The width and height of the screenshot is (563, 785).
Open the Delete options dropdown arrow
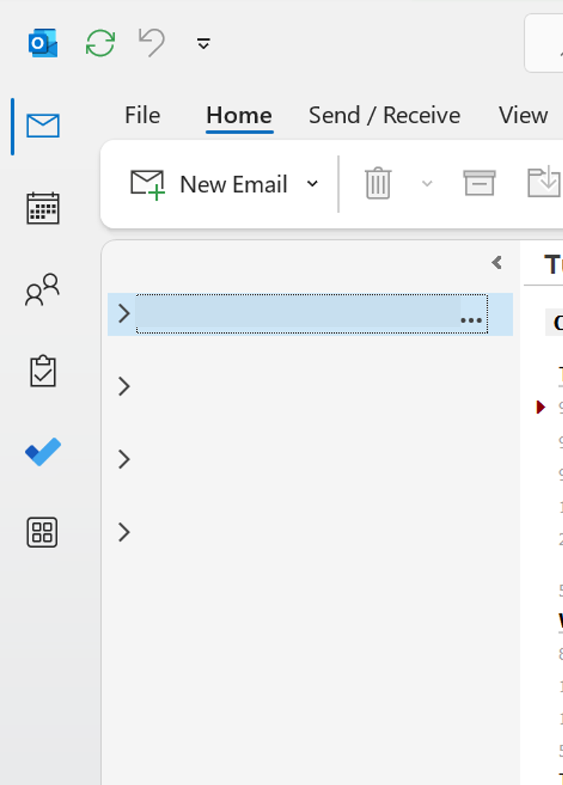pos(427,184)
